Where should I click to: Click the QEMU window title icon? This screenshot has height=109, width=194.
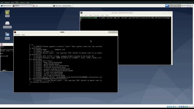coord(15,32)
